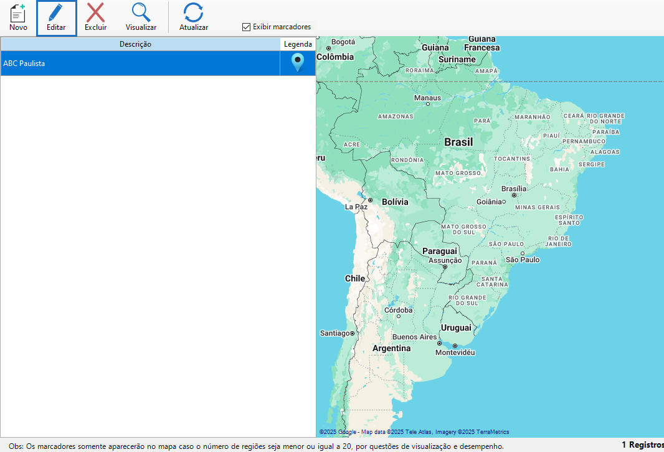Select the ABC Paulista row
Viewport: 664px width, 452px height.
pos(140,64)
